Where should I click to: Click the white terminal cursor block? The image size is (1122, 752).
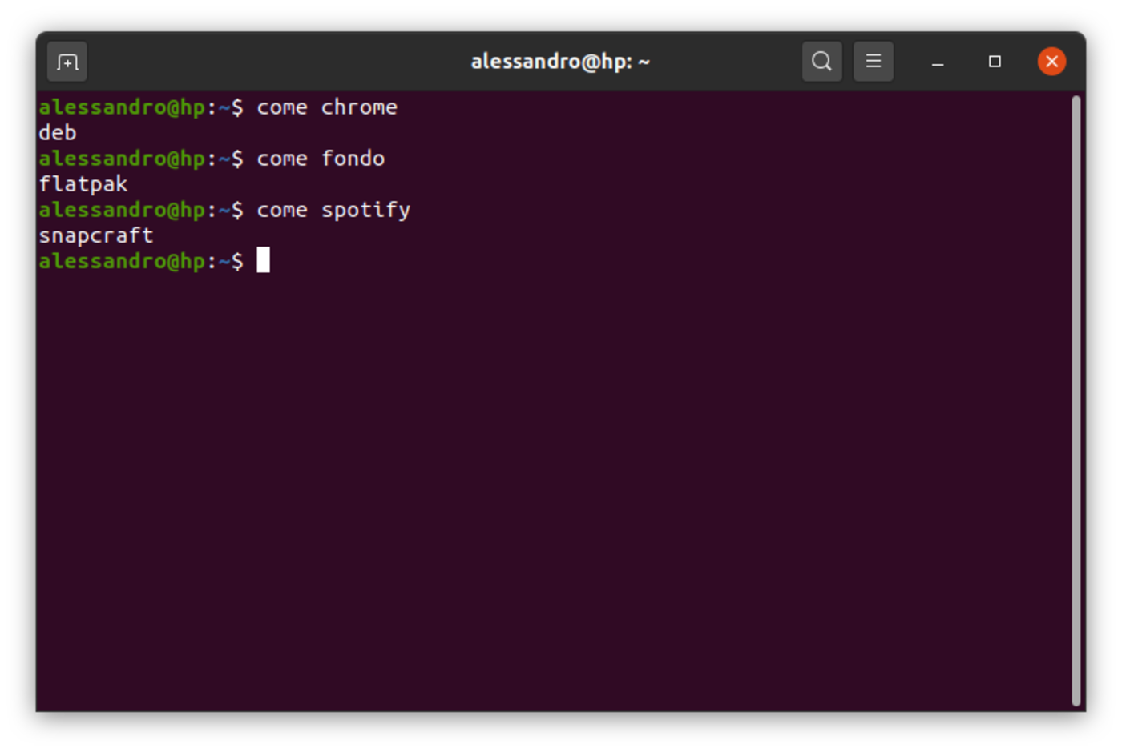(x=263, y=260)
